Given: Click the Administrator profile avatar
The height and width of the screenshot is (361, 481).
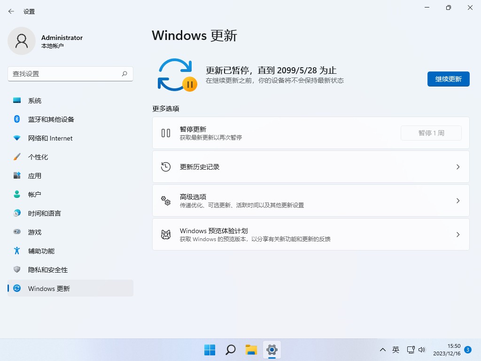Looking at the screenshot, I should point(22,41).
